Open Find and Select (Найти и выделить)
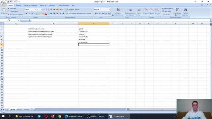 (x=185, y=12)
